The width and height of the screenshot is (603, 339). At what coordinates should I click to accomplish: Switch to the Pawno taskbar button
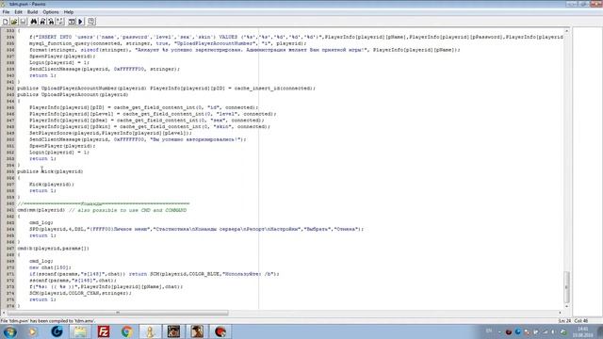click(x=151, y=331)
